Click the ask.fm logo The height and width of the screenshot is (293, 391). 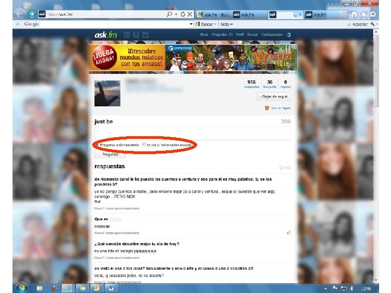106,35
